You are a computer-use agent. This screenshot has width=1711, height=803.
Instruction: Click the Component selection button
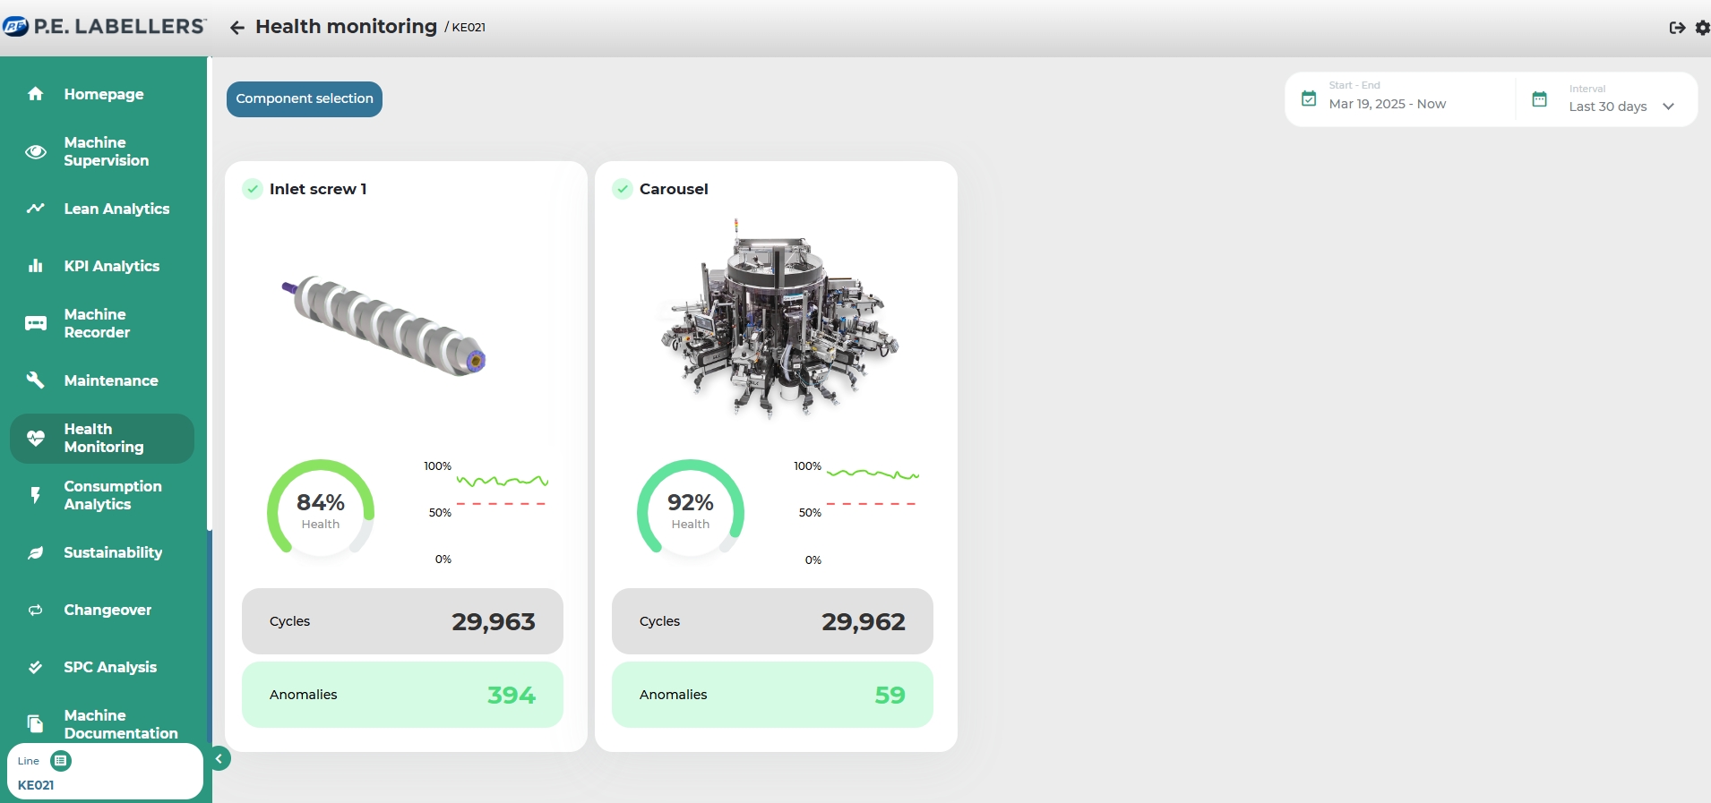click(x=305, y=99)
